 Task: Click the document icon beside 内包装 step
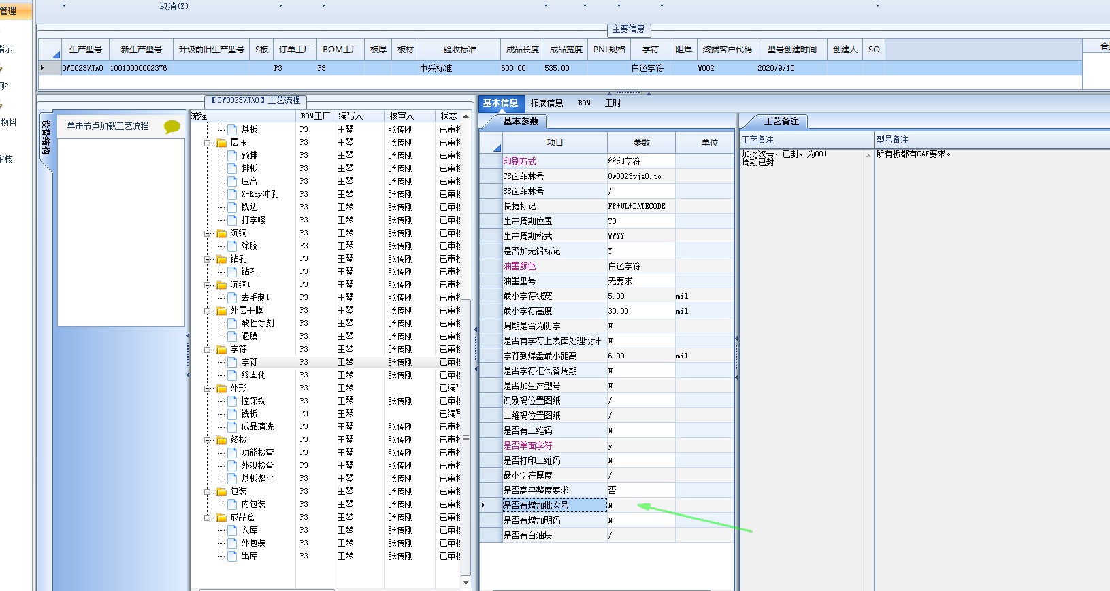coord(232,504)
